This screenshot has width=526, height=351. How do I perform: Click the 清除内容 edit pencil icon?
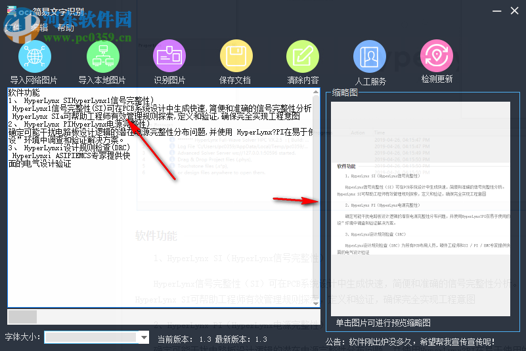pos(303,56)
